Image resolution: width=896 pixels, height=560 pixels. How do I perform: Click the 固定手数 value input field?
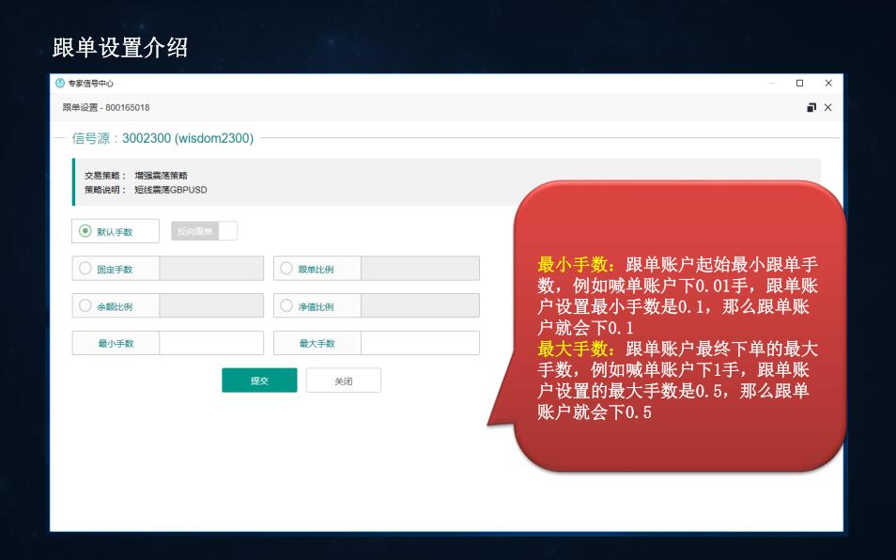(x=211, y=269)
